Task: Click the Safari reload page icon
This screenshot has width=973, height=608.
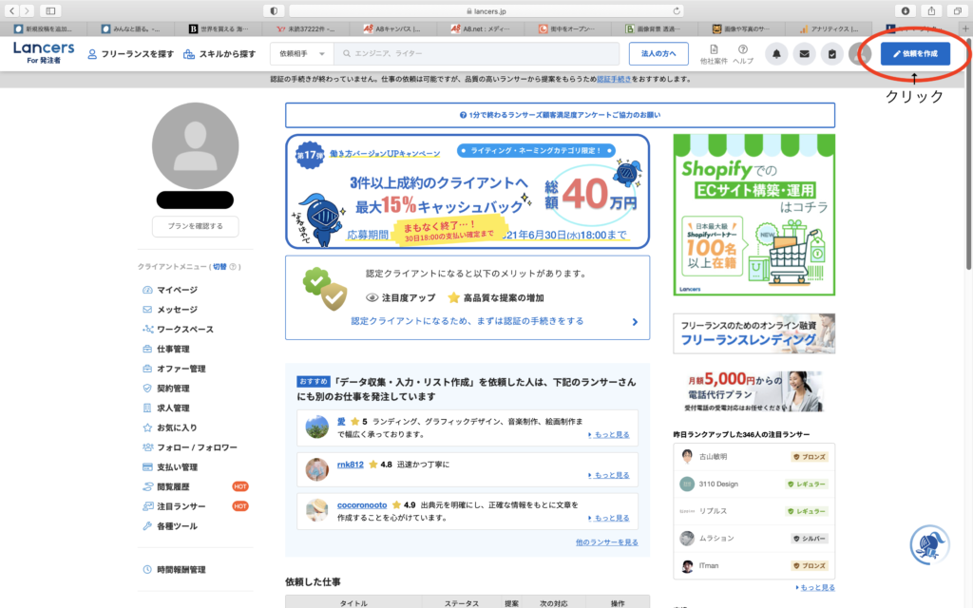Action: (x=677, y=10)
